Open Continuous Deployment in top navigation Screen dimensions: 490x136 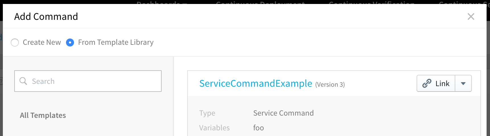[x=260, y=2]
